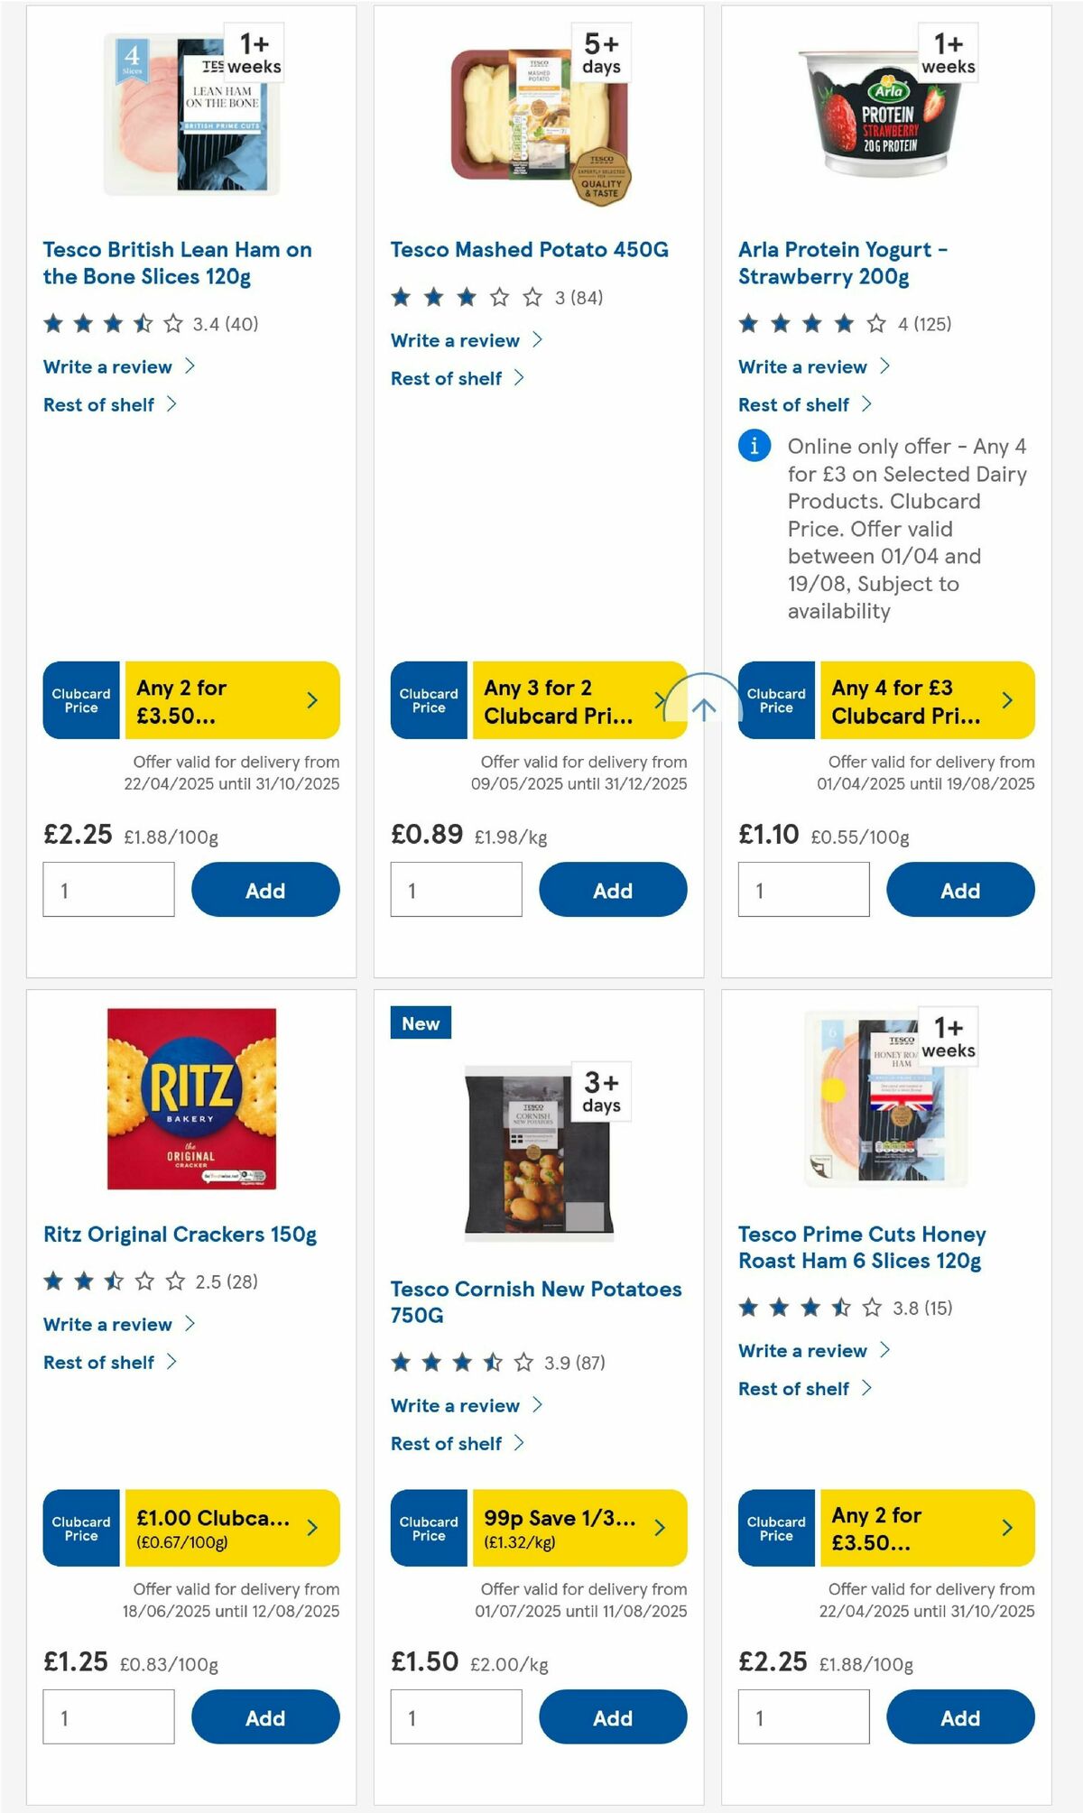Click the info icon on Arla Protein Yogurt offer
The image size is (1083, 1813).
753,446
